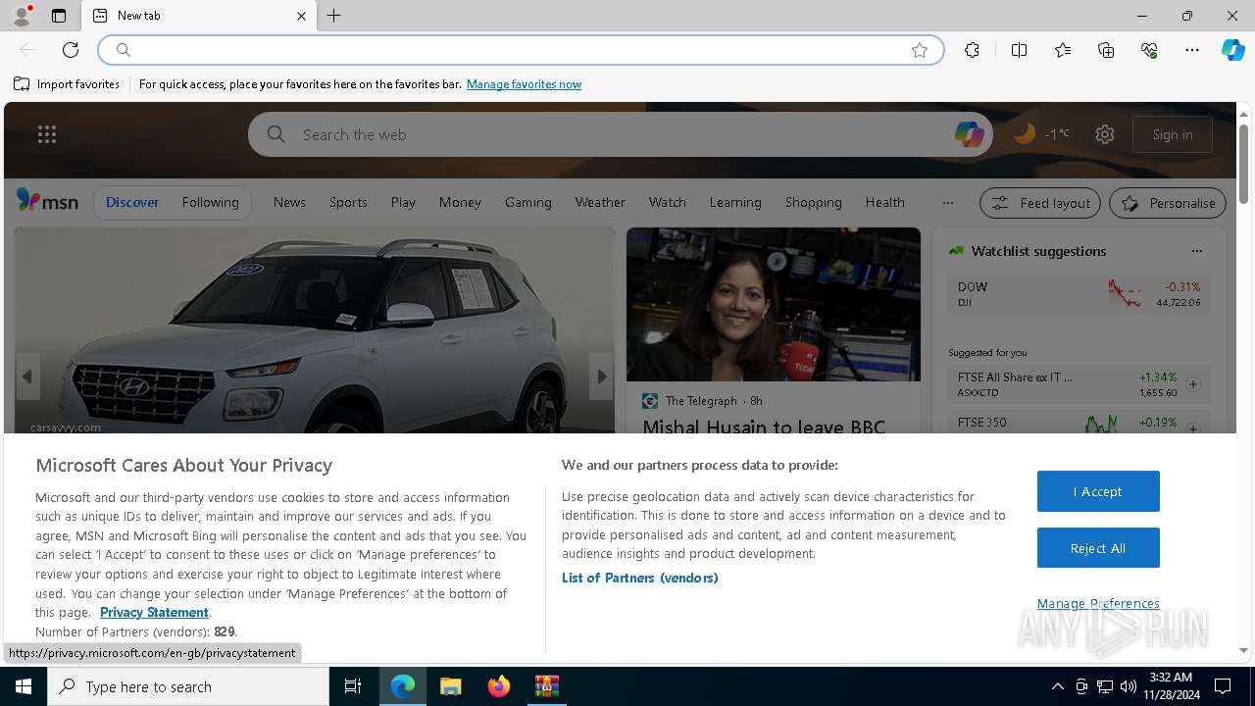Image resolution: width=1255 pixels, height=706 pixels.
Task: Open the Watch menu item
Action: (x=667, y=202)
